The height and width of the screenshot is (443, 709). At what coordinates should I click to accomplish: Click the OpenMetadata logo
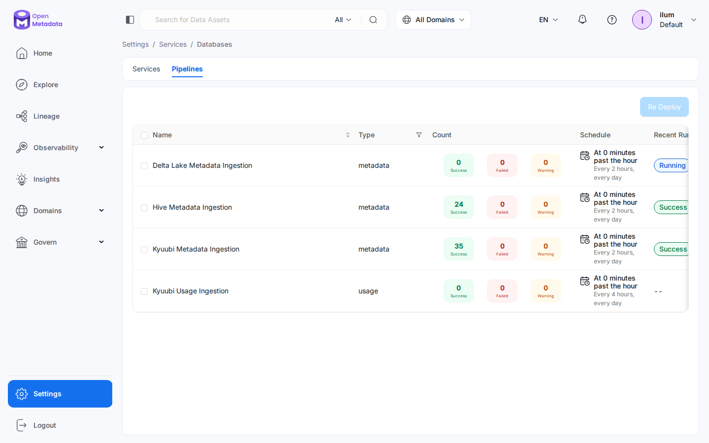38,20
